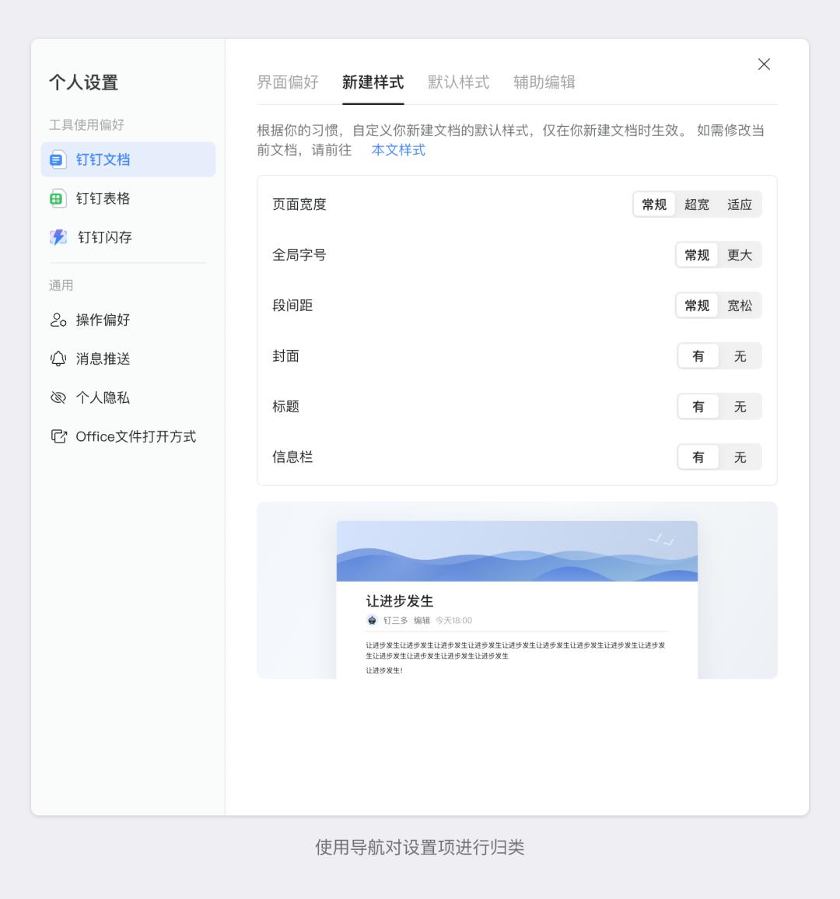Screen dimensions: 840x899
Task: Select 宽松 for 段间距
Action: click(x=740, y=305)
